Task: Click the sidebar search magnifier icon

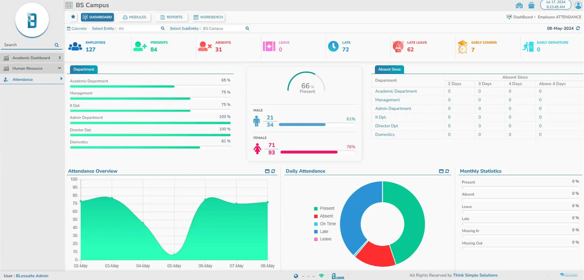Action: (56, 45)
